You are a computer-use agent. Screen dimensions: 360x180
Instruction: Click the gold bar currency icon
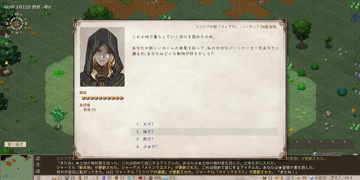pos(276,178)
